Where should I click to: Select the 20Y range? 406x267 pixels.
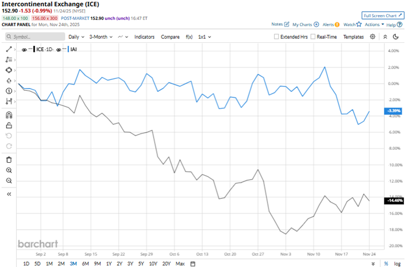[x=166, y=264]
